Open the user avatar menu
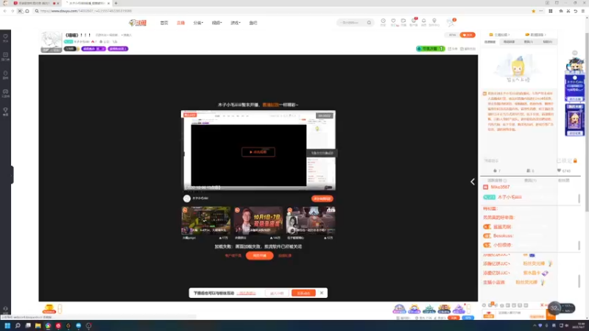 (x=451, y=23)
